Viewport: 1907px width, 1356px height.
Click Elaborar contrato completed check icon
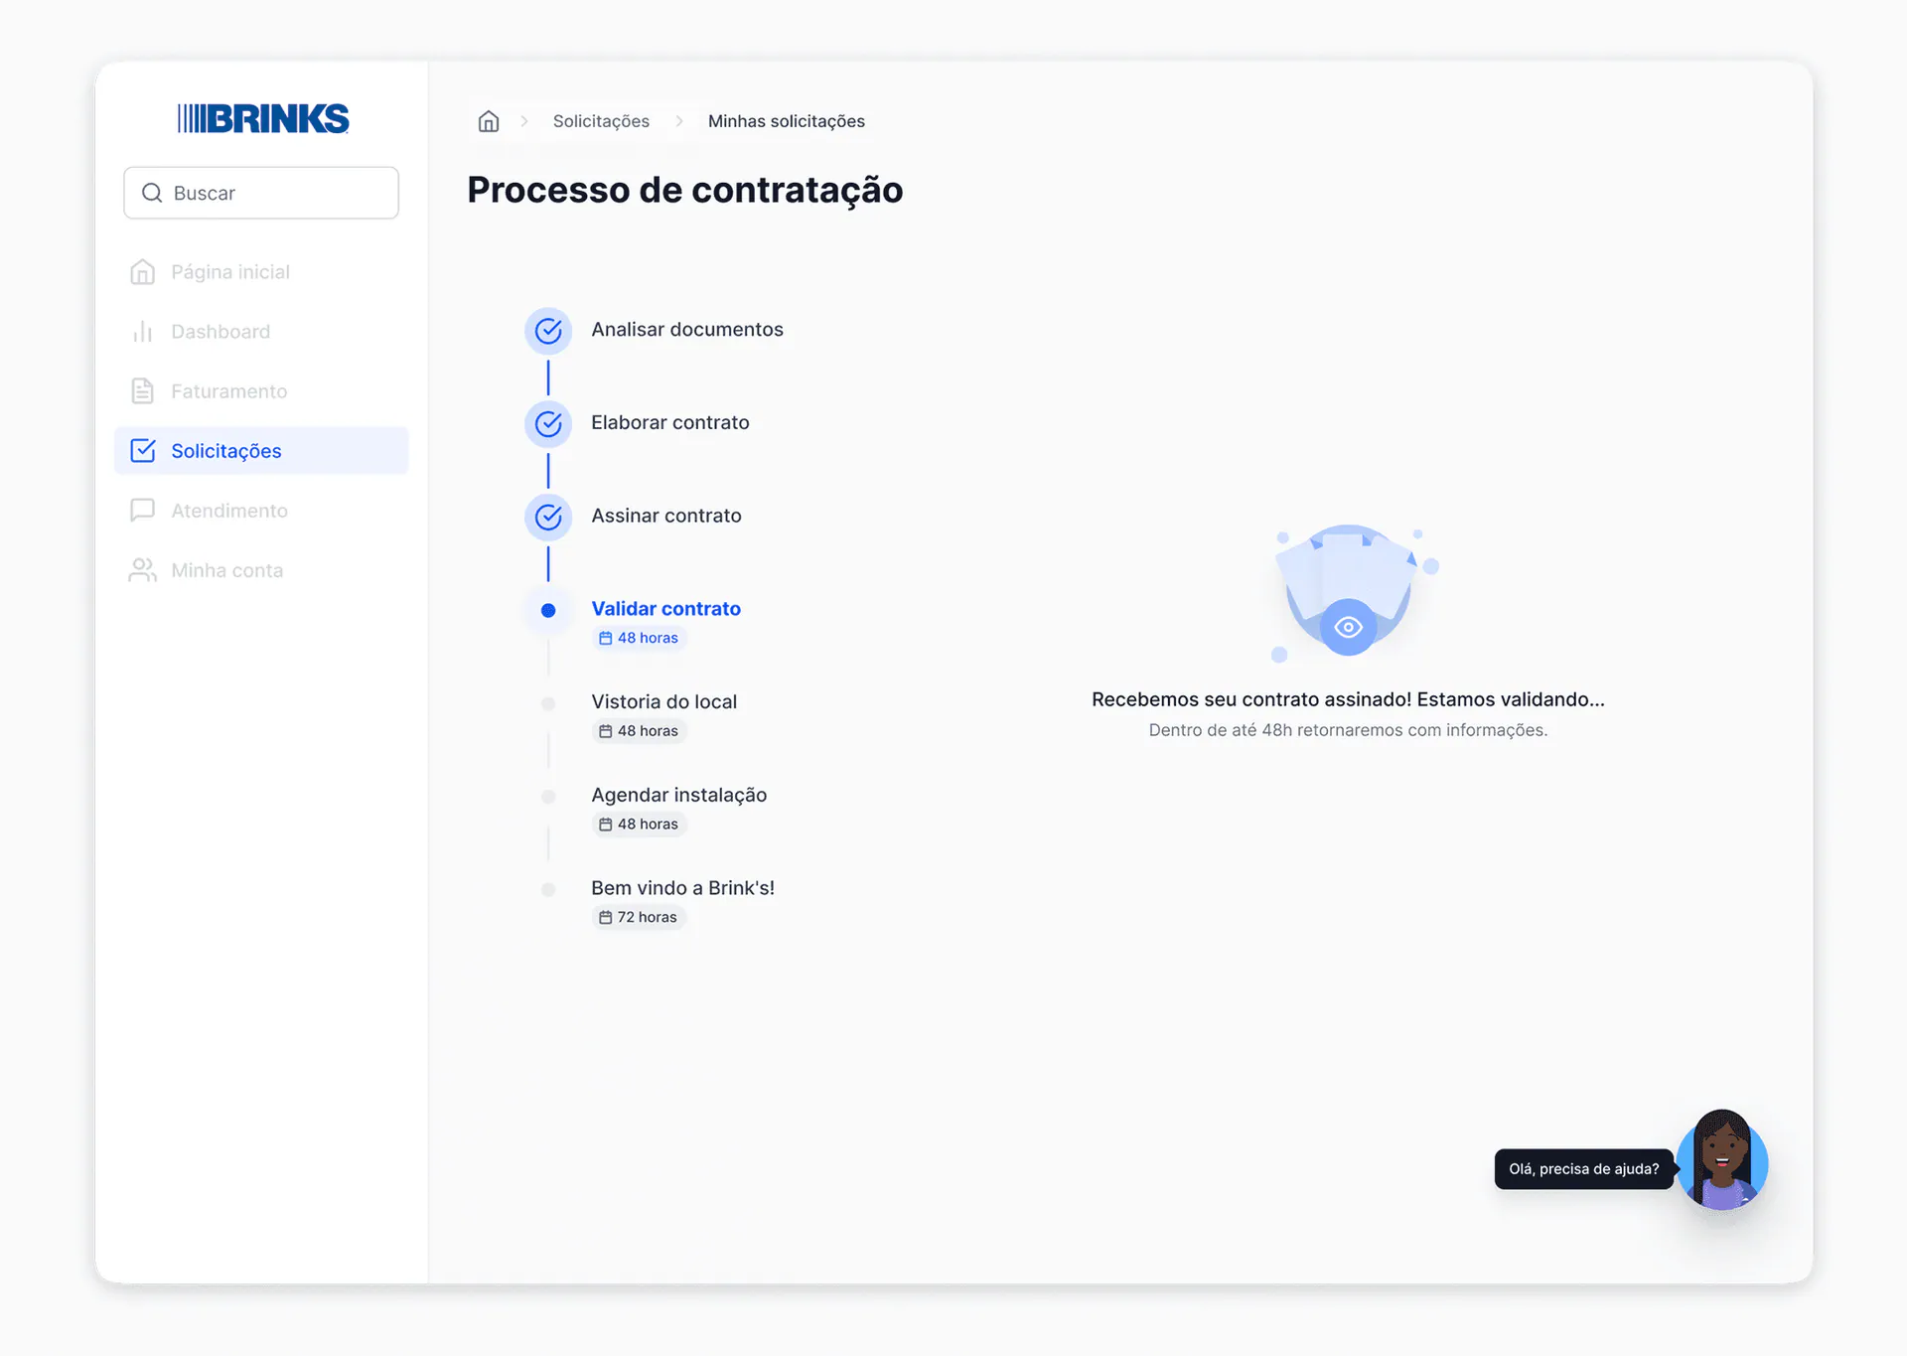coord(548,424)
